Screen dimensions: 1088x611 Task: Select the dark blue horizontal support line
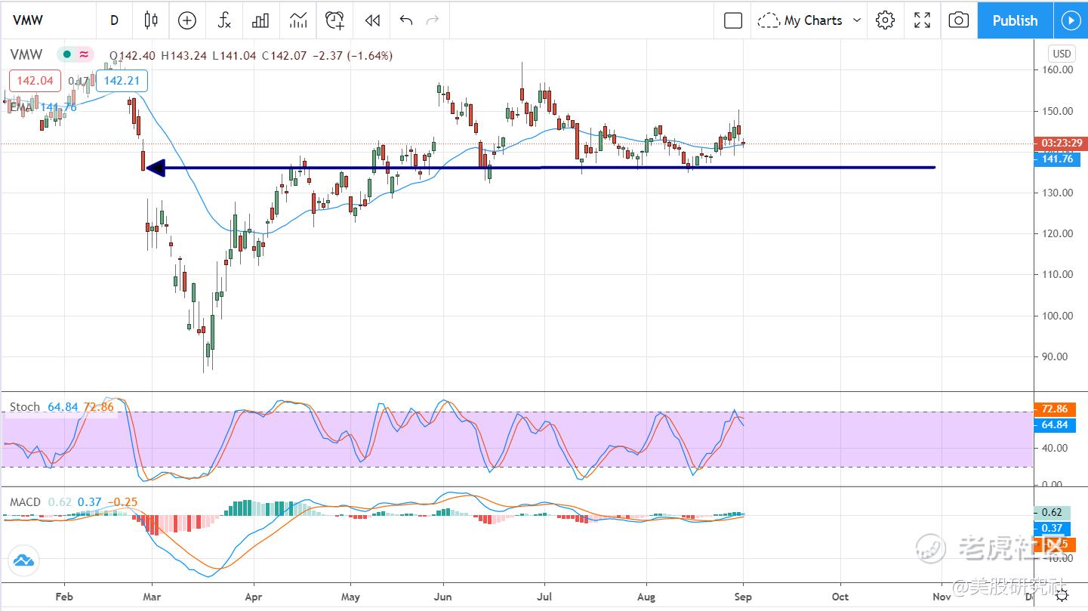(x=680, y=168)
